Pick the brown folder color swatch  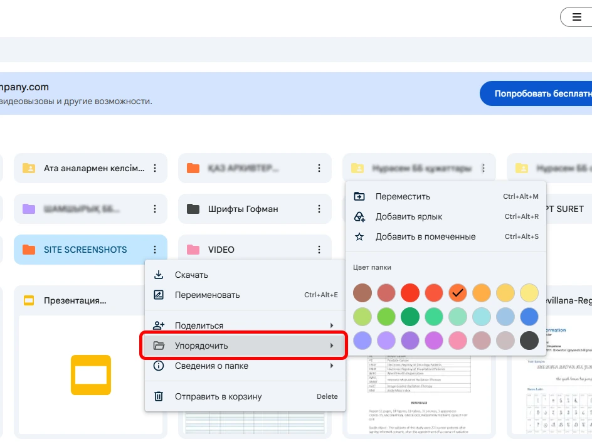tap(362, 293)
